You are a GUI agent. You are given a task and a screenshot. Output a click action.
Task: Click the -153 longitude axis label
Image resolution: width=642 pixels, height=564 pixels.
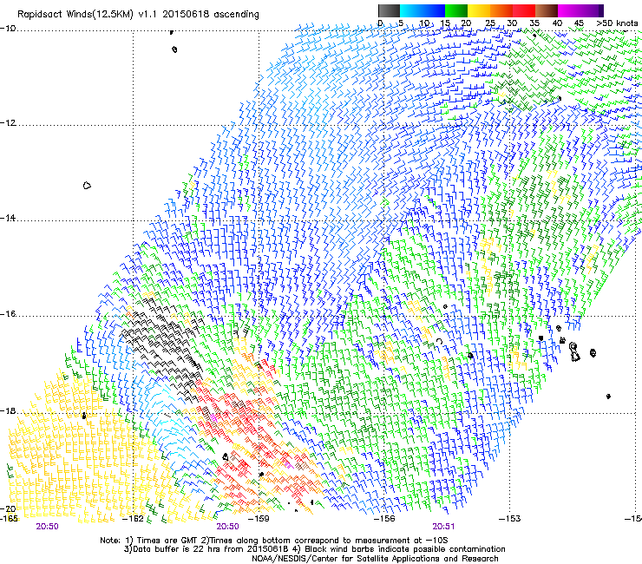pyautogui.click(x=510, y=519)
